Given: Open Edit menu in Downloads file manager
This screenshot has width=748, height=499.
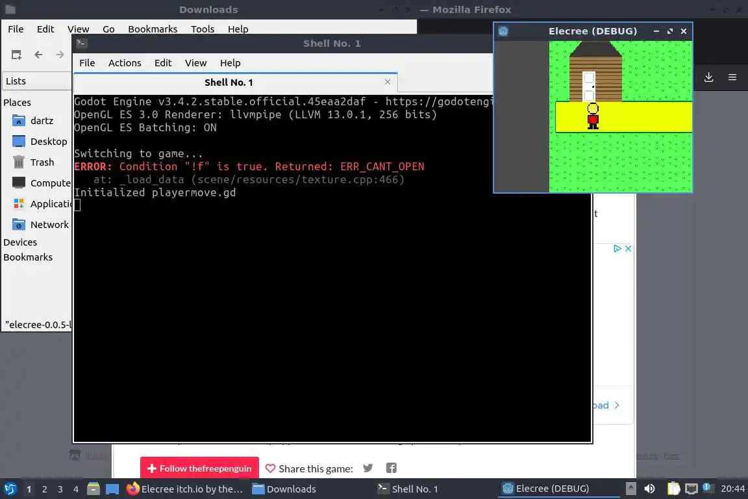Looking at the screenshot, I should [x=45, y=29].
